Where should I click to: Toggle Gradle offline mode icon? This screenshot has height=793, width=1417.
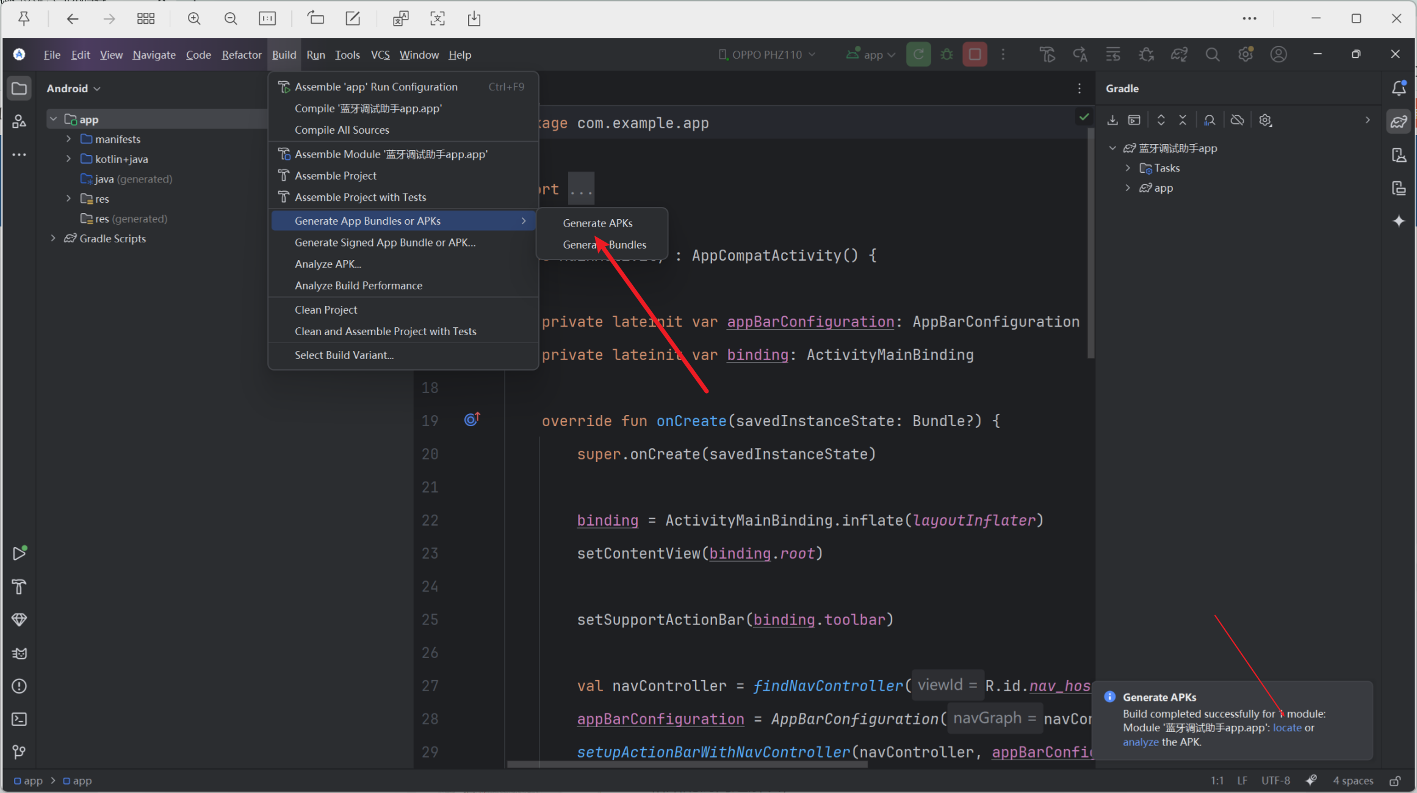click(1237, 120)
